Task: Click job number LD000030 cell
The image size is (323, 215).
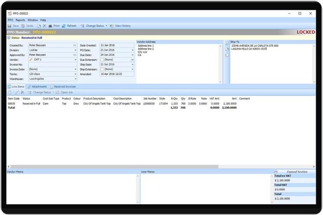Action: 149,104
